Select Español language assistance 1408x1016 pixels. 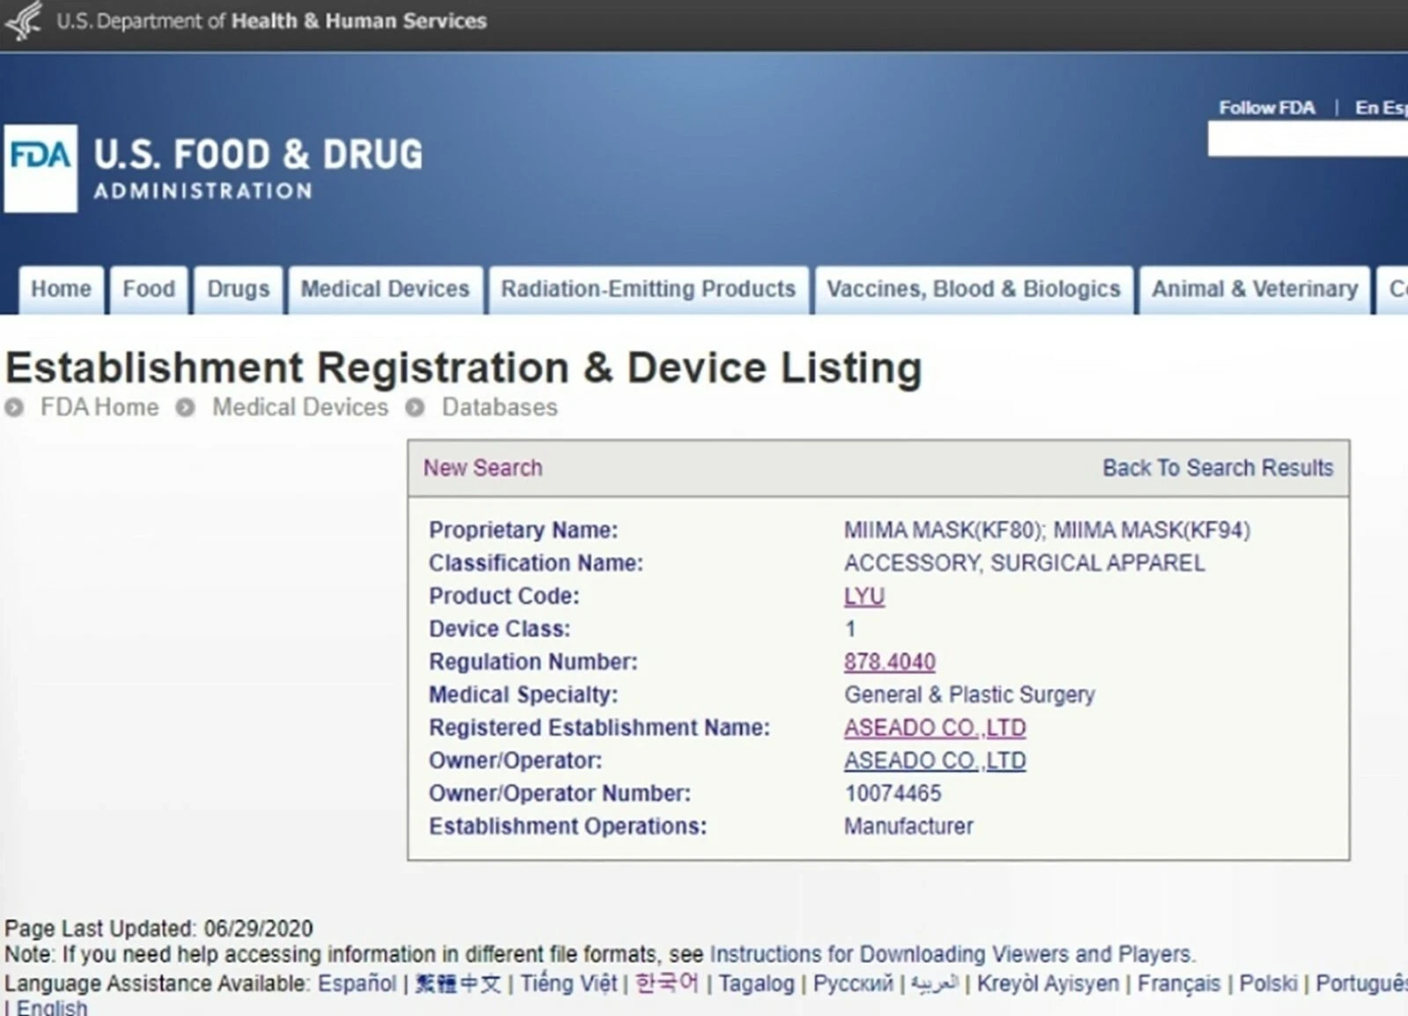[x=357, y=983]
